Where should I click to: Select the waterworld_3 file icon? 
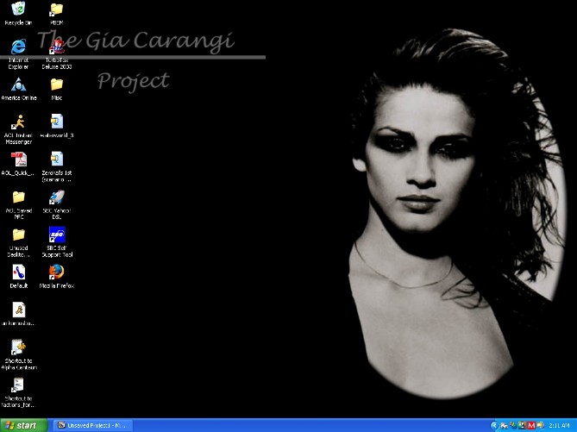(57, 122)
